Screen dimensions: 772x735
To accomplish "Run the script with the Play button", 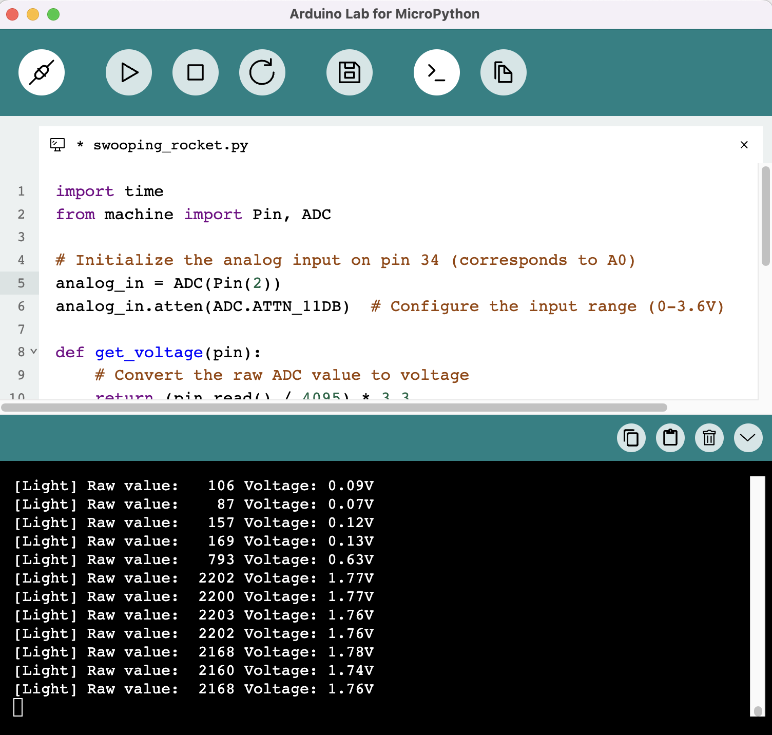I will click(129, 72).
